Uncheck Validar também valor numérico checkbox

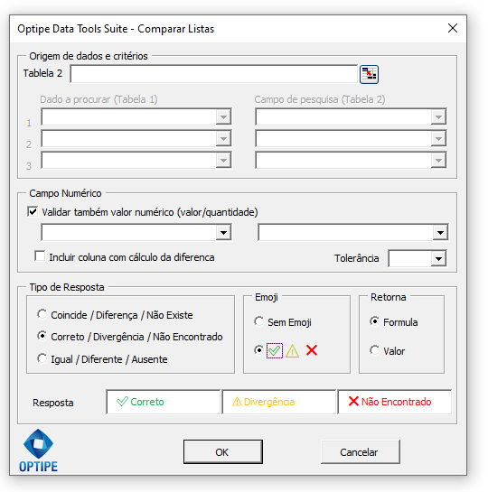point(33,212)
